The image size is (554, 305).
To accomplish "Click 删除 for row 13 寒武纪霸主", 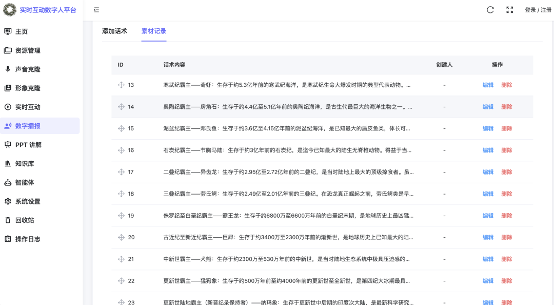I will 507,85.
